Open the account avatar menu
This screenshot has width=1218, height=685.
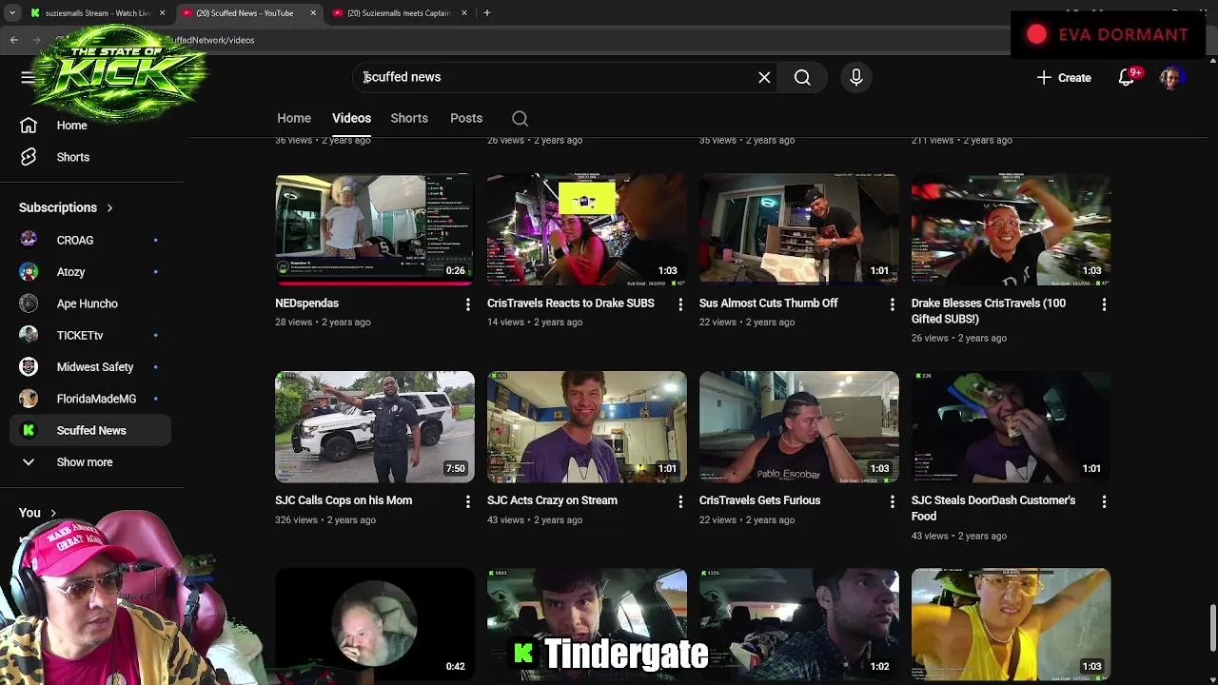coord(1171,77)
